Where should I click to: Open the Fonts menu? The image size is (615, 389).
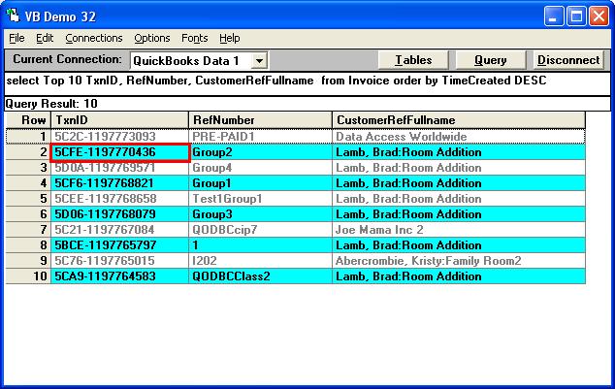[194, 38]
